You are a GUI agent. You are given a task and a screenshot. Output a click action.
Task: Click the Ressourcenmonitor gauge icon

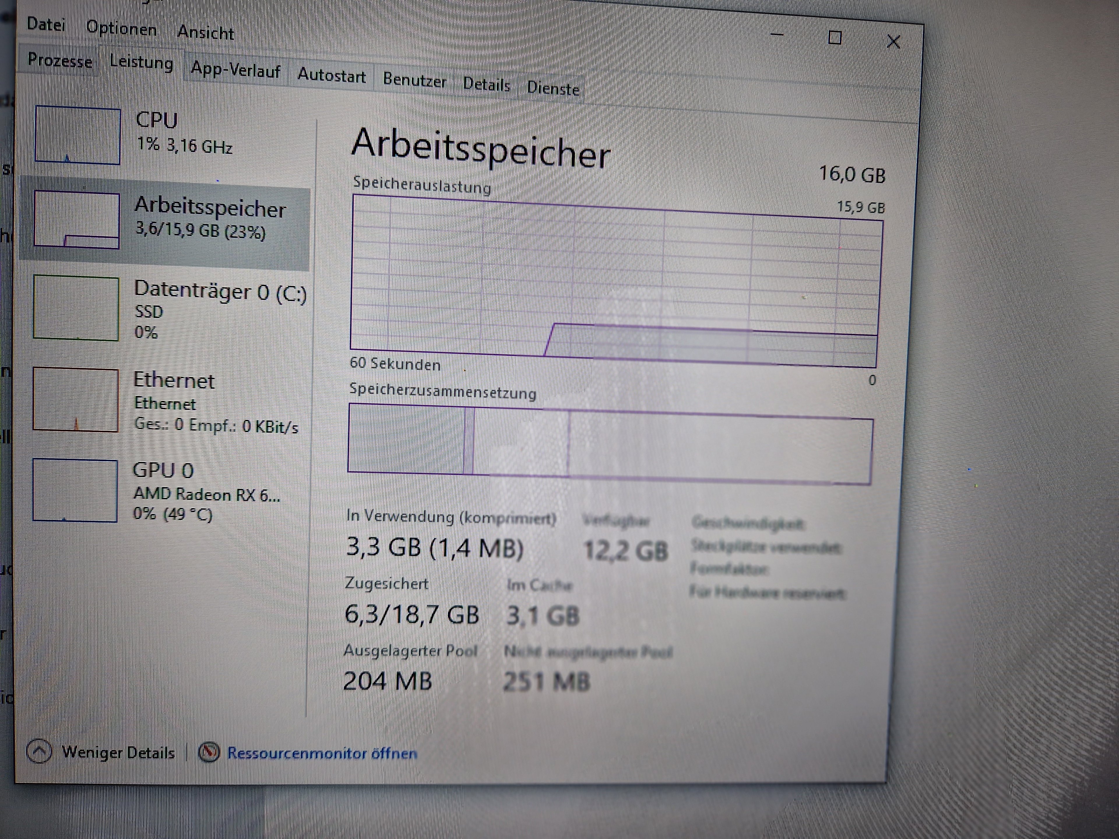[x=209, y=752]
